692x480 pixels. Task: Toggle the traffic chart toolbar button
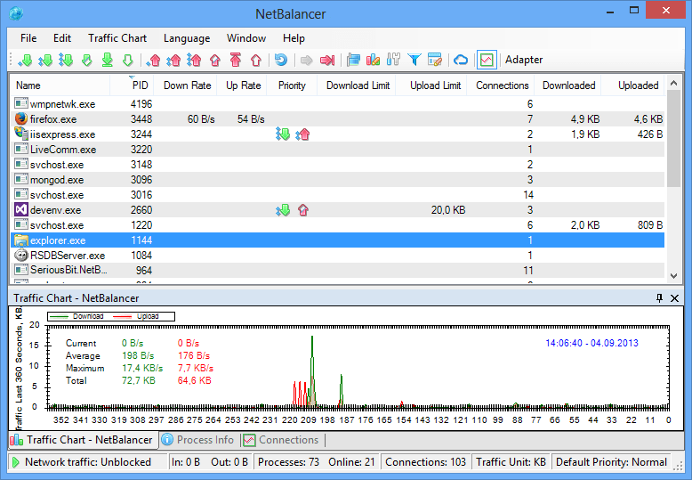tap(487, 60)
